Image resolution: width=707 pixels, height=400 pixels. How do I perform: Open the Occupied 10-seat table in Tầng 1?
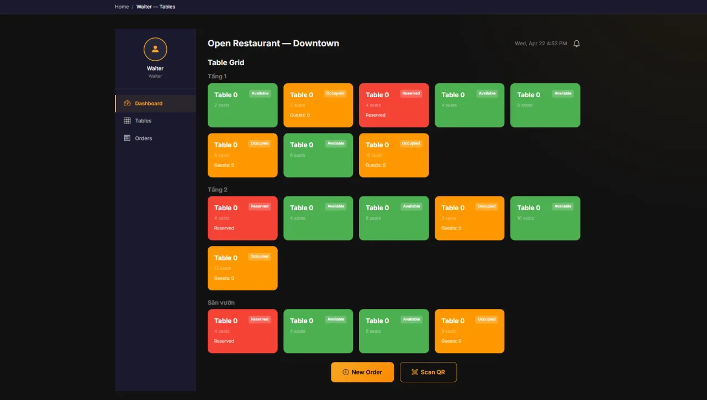394,155
